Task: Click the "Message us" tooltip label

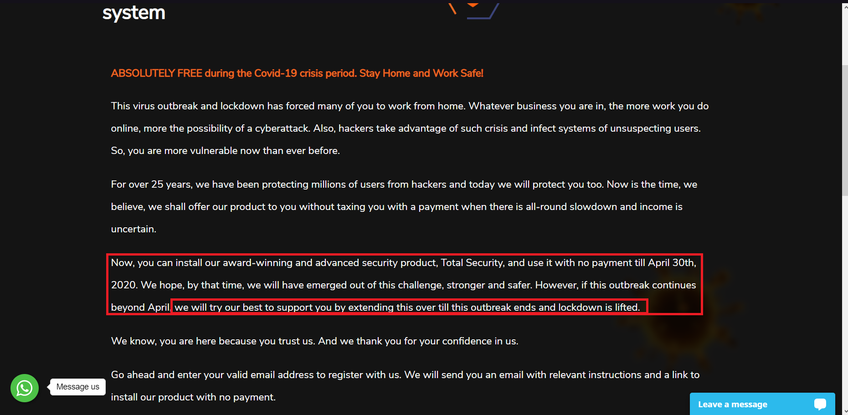Action: (78, 387)
